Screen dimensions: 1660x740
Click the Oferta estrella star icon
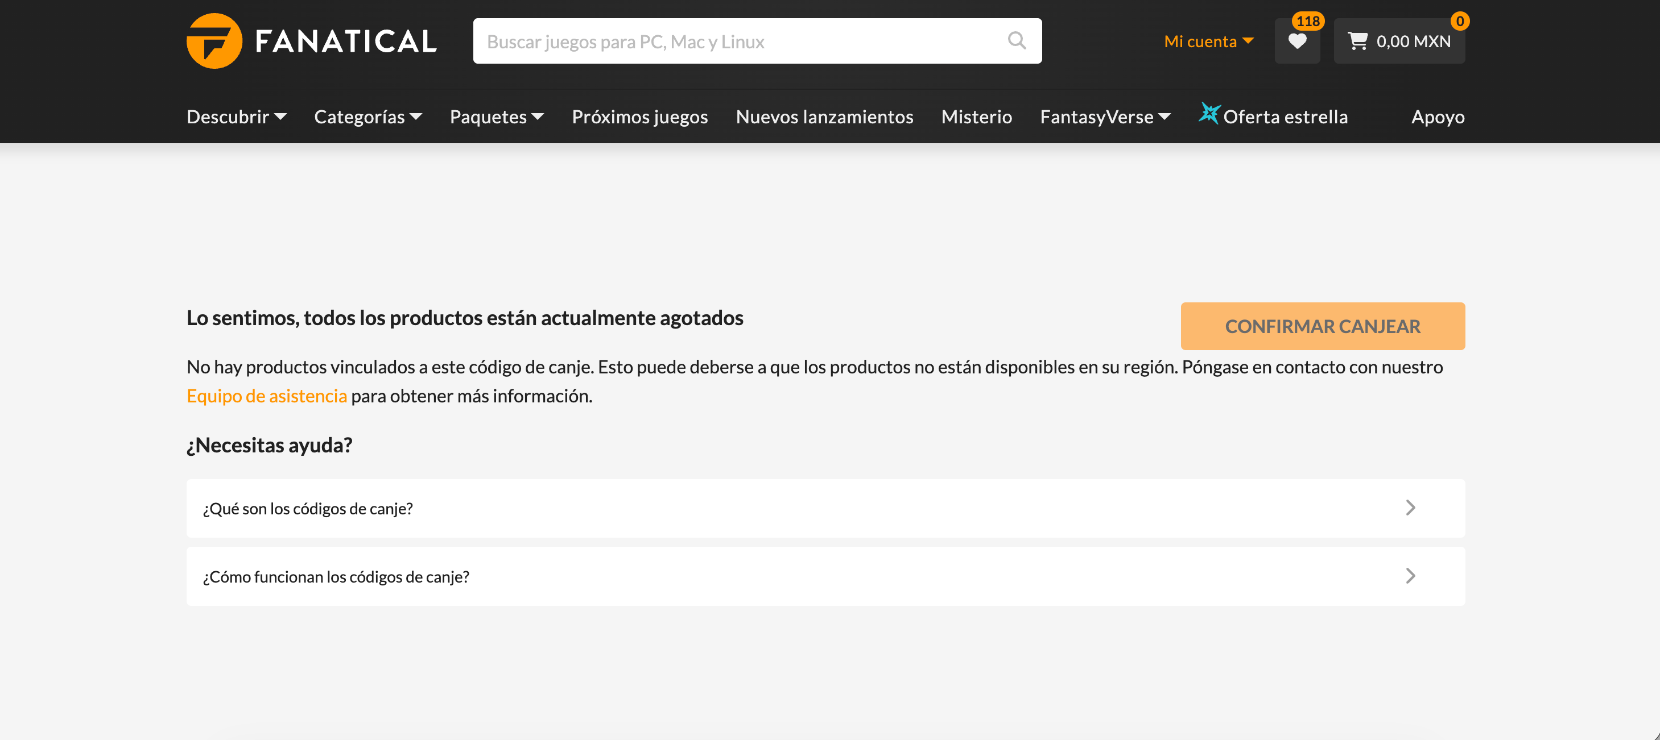click(1208, 113)
